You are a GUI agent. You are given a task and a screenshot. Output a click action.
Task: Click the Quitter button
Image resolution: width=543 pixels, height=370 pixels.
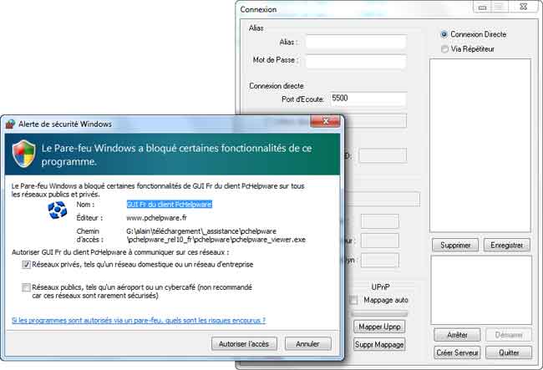509,352
